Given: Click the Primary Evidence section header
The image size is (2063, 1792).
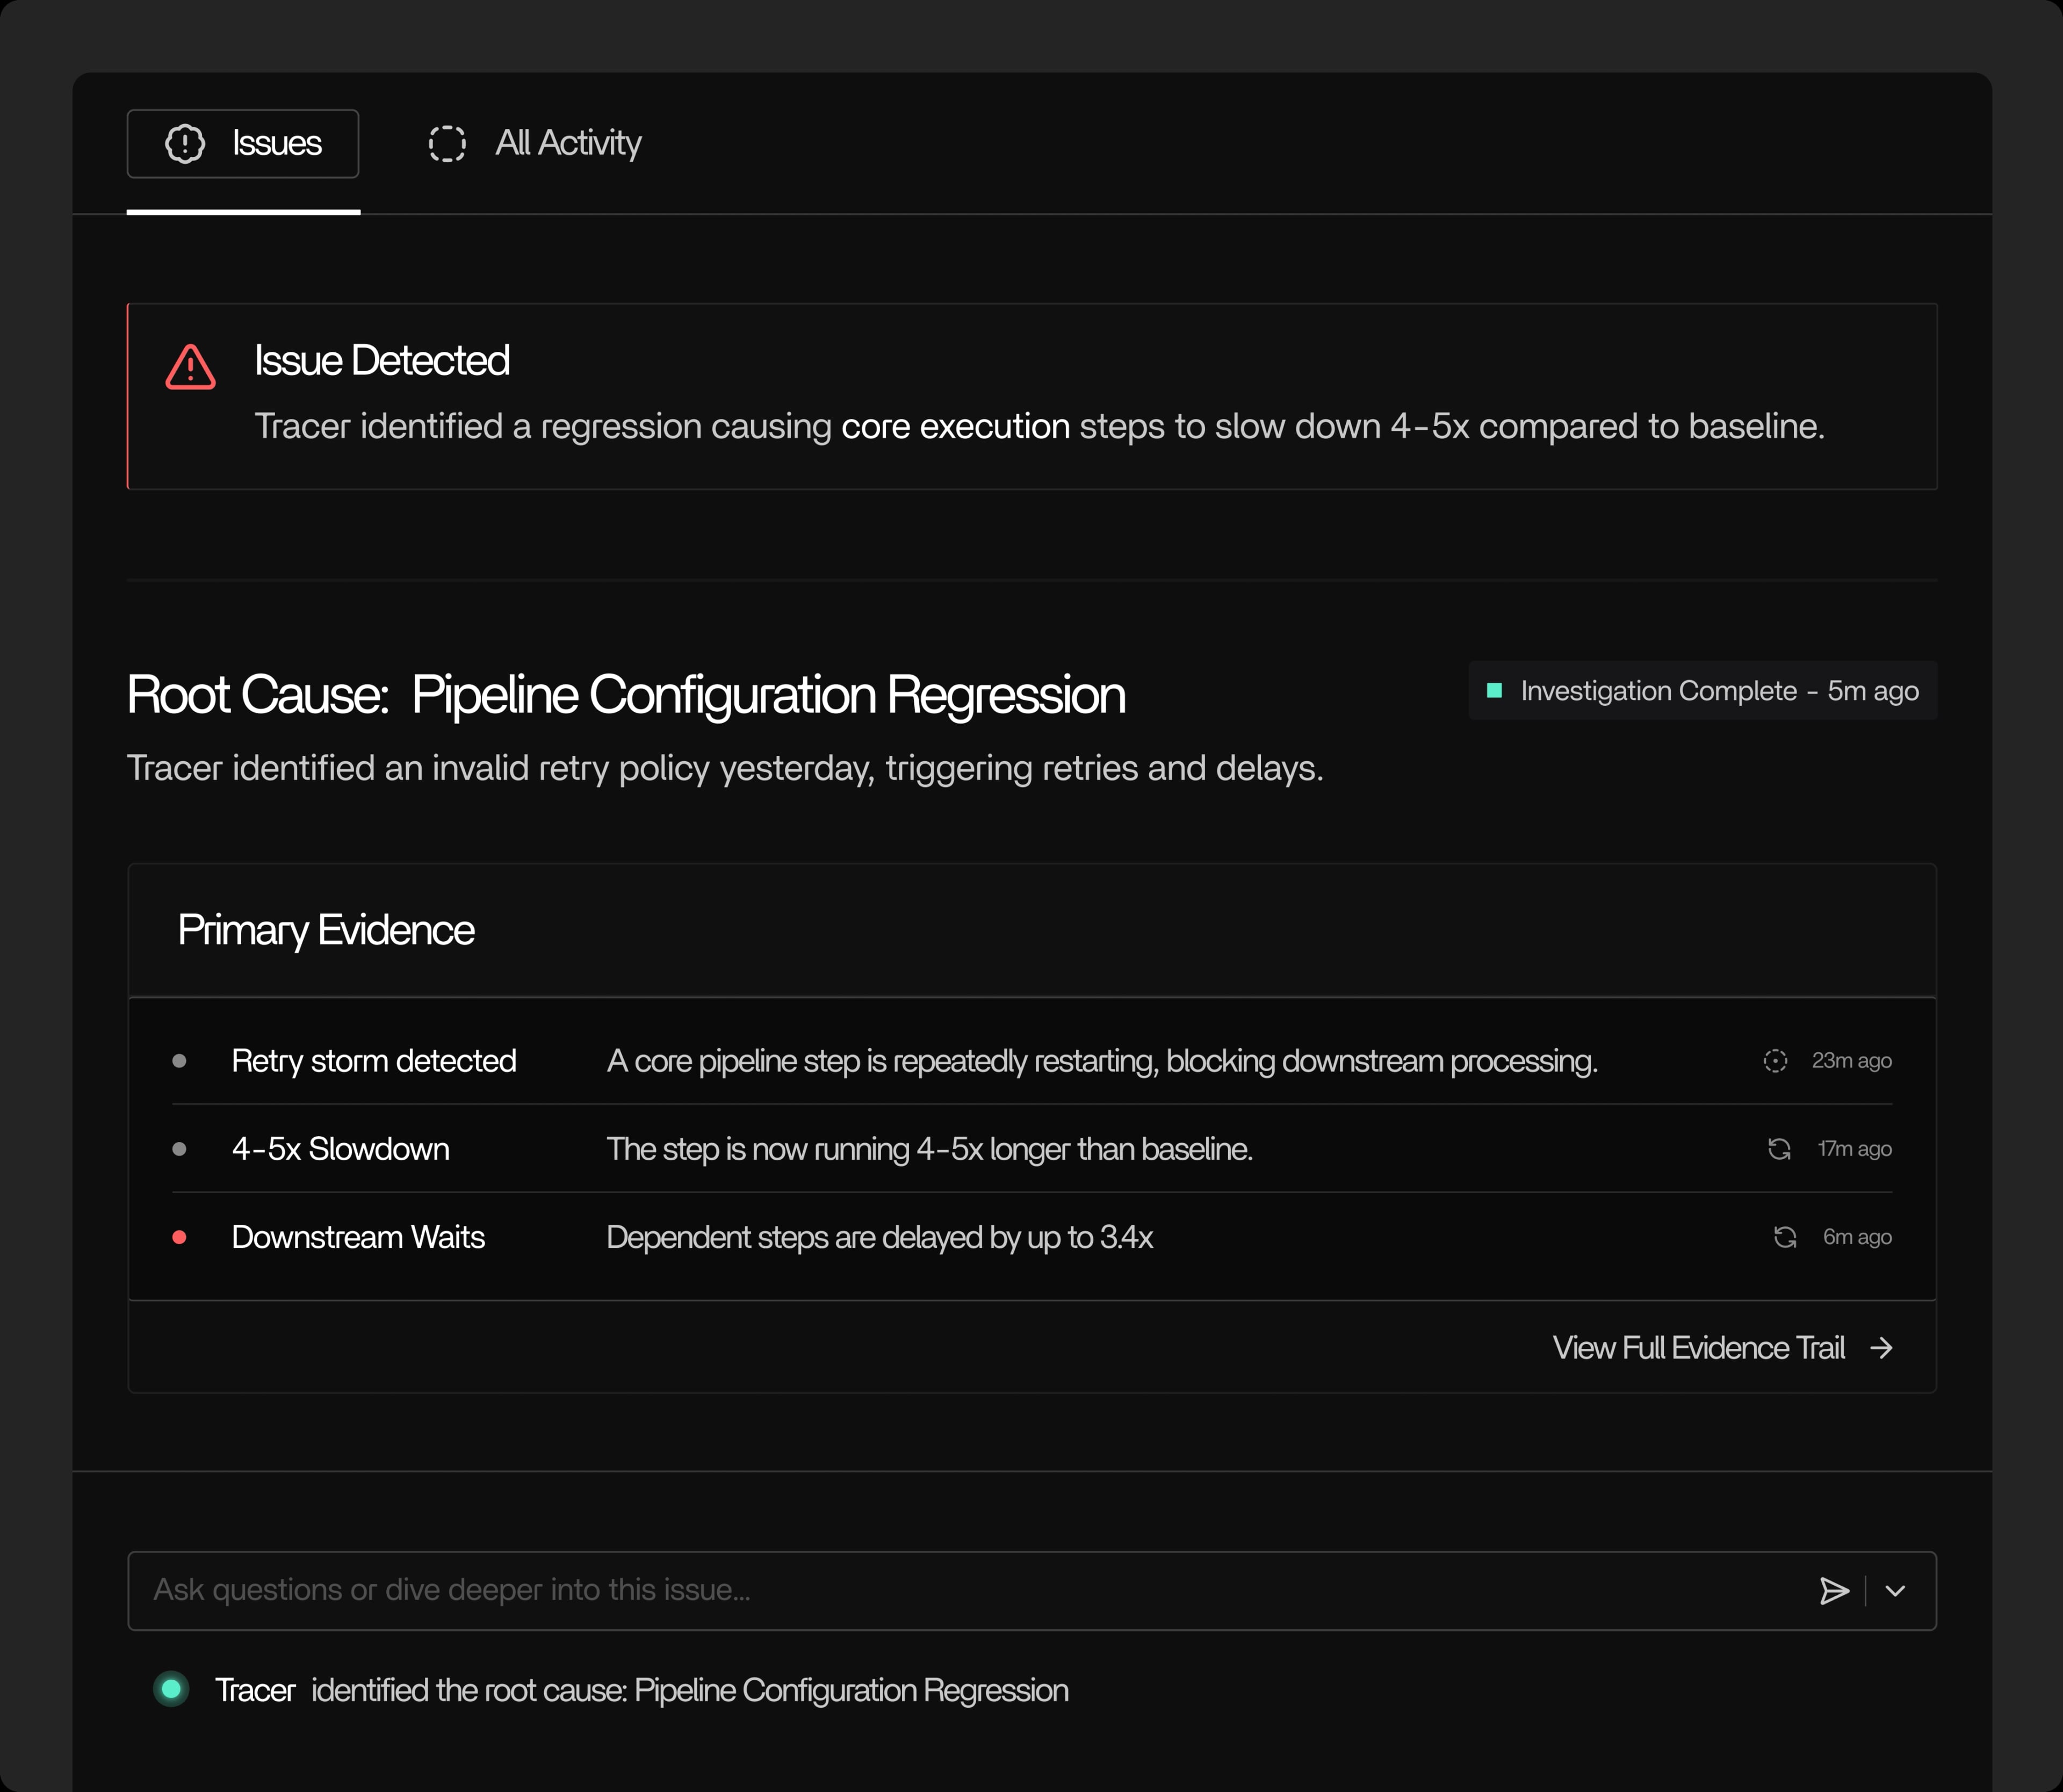Looking at the screenshot, I should click(x=326, y=930).
